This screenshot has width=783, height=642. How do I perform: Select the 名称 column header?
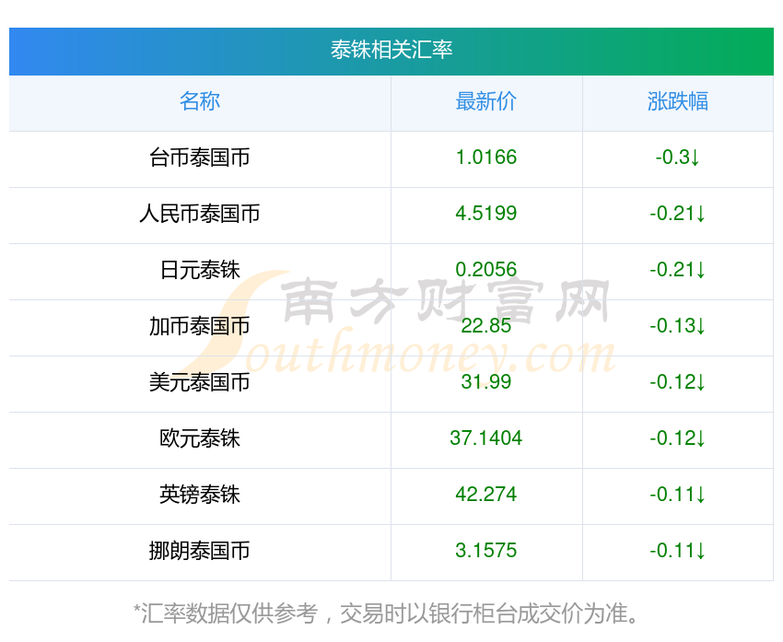coord(200,101)
